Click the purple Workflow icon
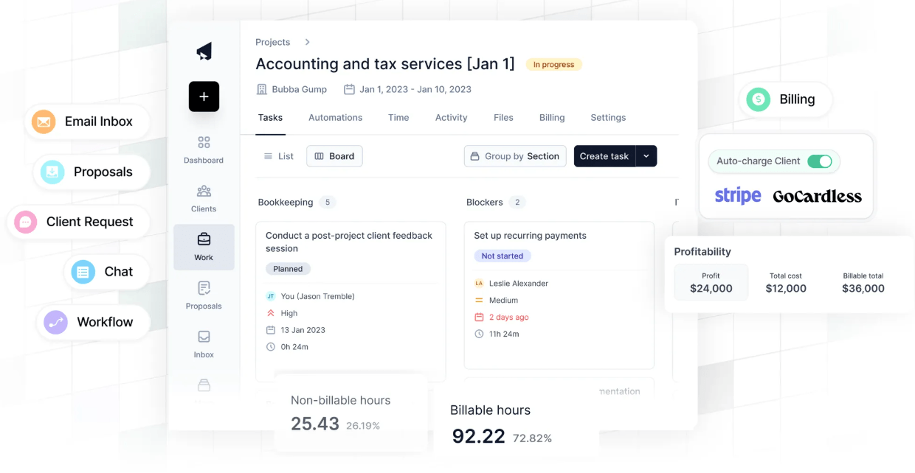The image size is (915, 473). tap(56, 322)
